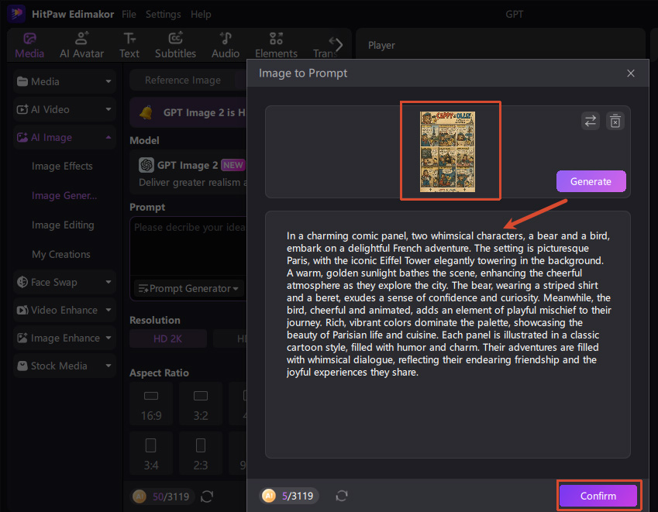Click the uploaded comic image thumbnail
This screenshot has height=512, width=658.
tap(447, 152)
